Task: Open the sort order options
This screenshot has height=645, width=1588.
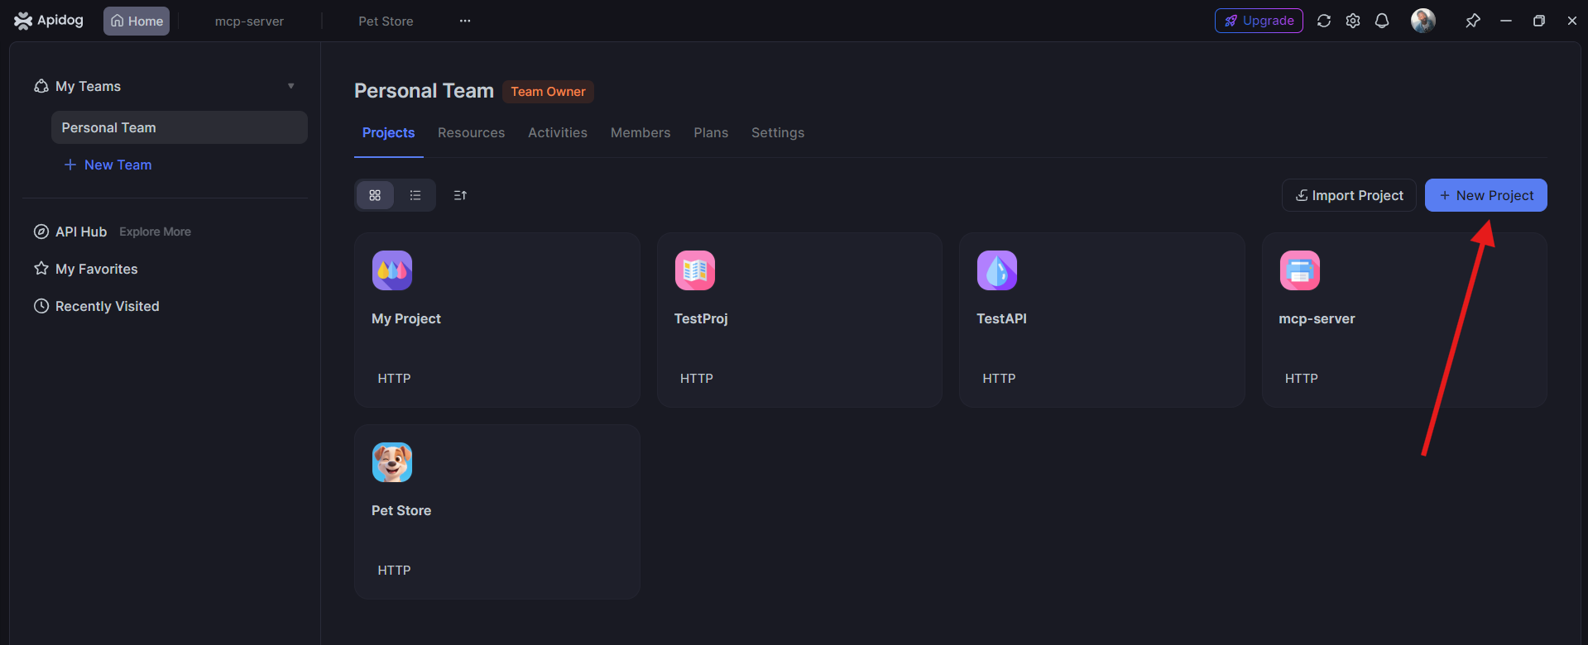Action: tap(460, 195)
